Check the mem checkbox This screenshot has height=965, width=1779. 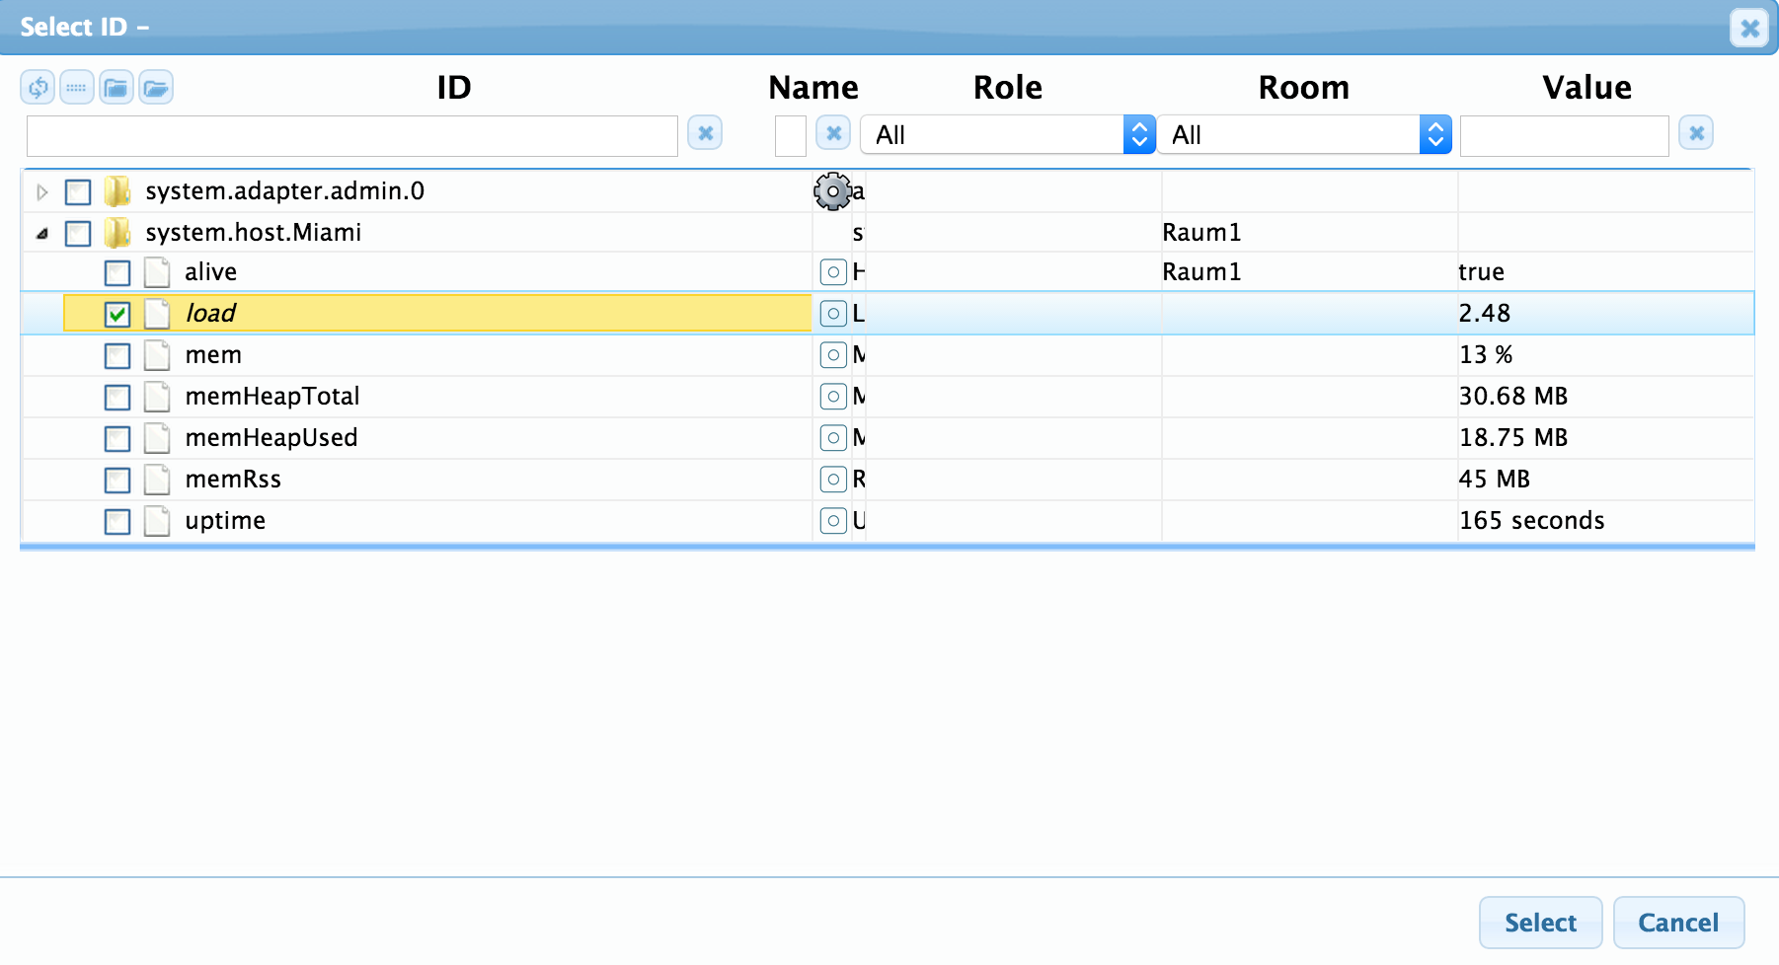117,355
